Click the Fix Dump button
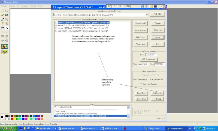 point(157,99)
